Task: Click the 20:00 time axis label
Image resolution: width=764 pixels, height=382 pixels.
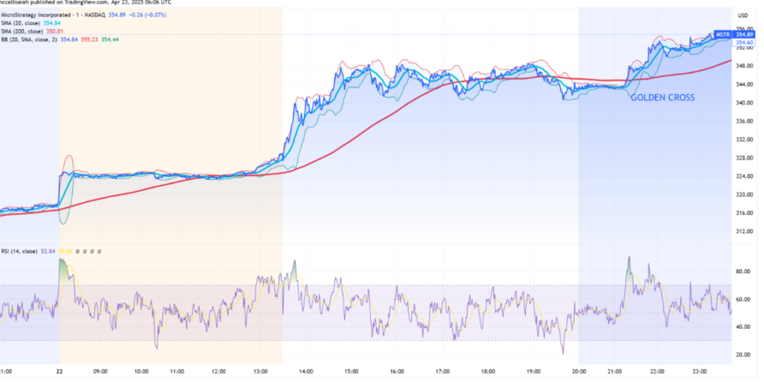Action: pos(578,372)
